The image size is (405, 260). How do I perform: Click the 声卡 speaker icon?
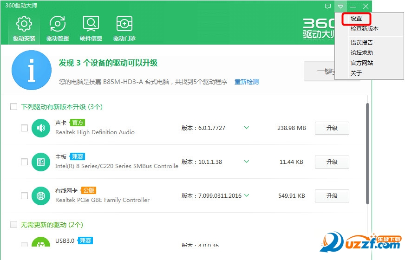[41, 128]
